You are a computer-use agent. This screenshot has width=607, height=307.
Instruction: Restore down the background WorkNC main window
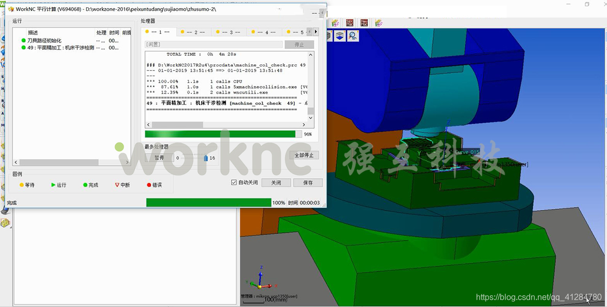[587, 4]
